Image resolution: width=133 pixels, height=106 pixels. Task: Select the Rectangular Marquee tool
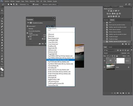click(2, 13)
